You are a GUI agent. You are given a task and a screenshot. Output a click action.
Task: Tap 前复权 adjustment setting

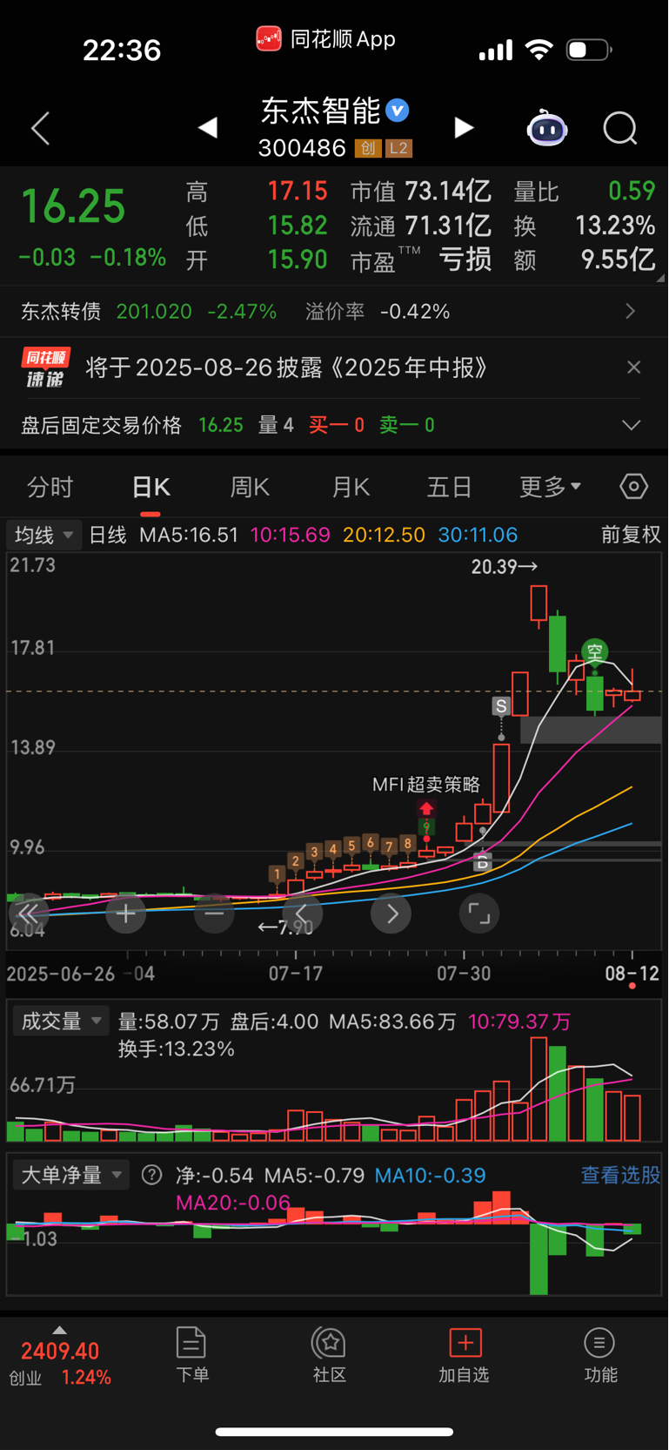[631, 535]
